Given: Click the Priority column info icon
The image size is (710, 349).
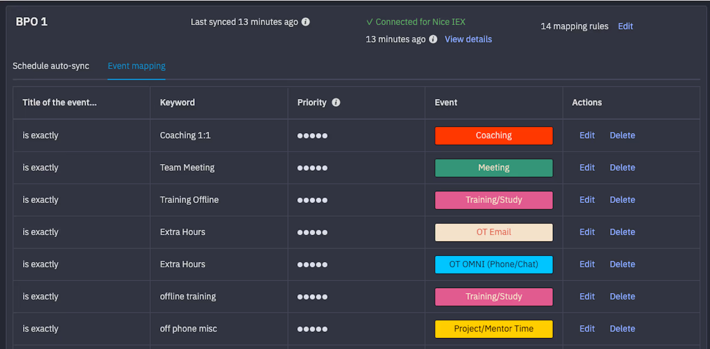Looking at the screenshot, I should click(x=336, y=103).
